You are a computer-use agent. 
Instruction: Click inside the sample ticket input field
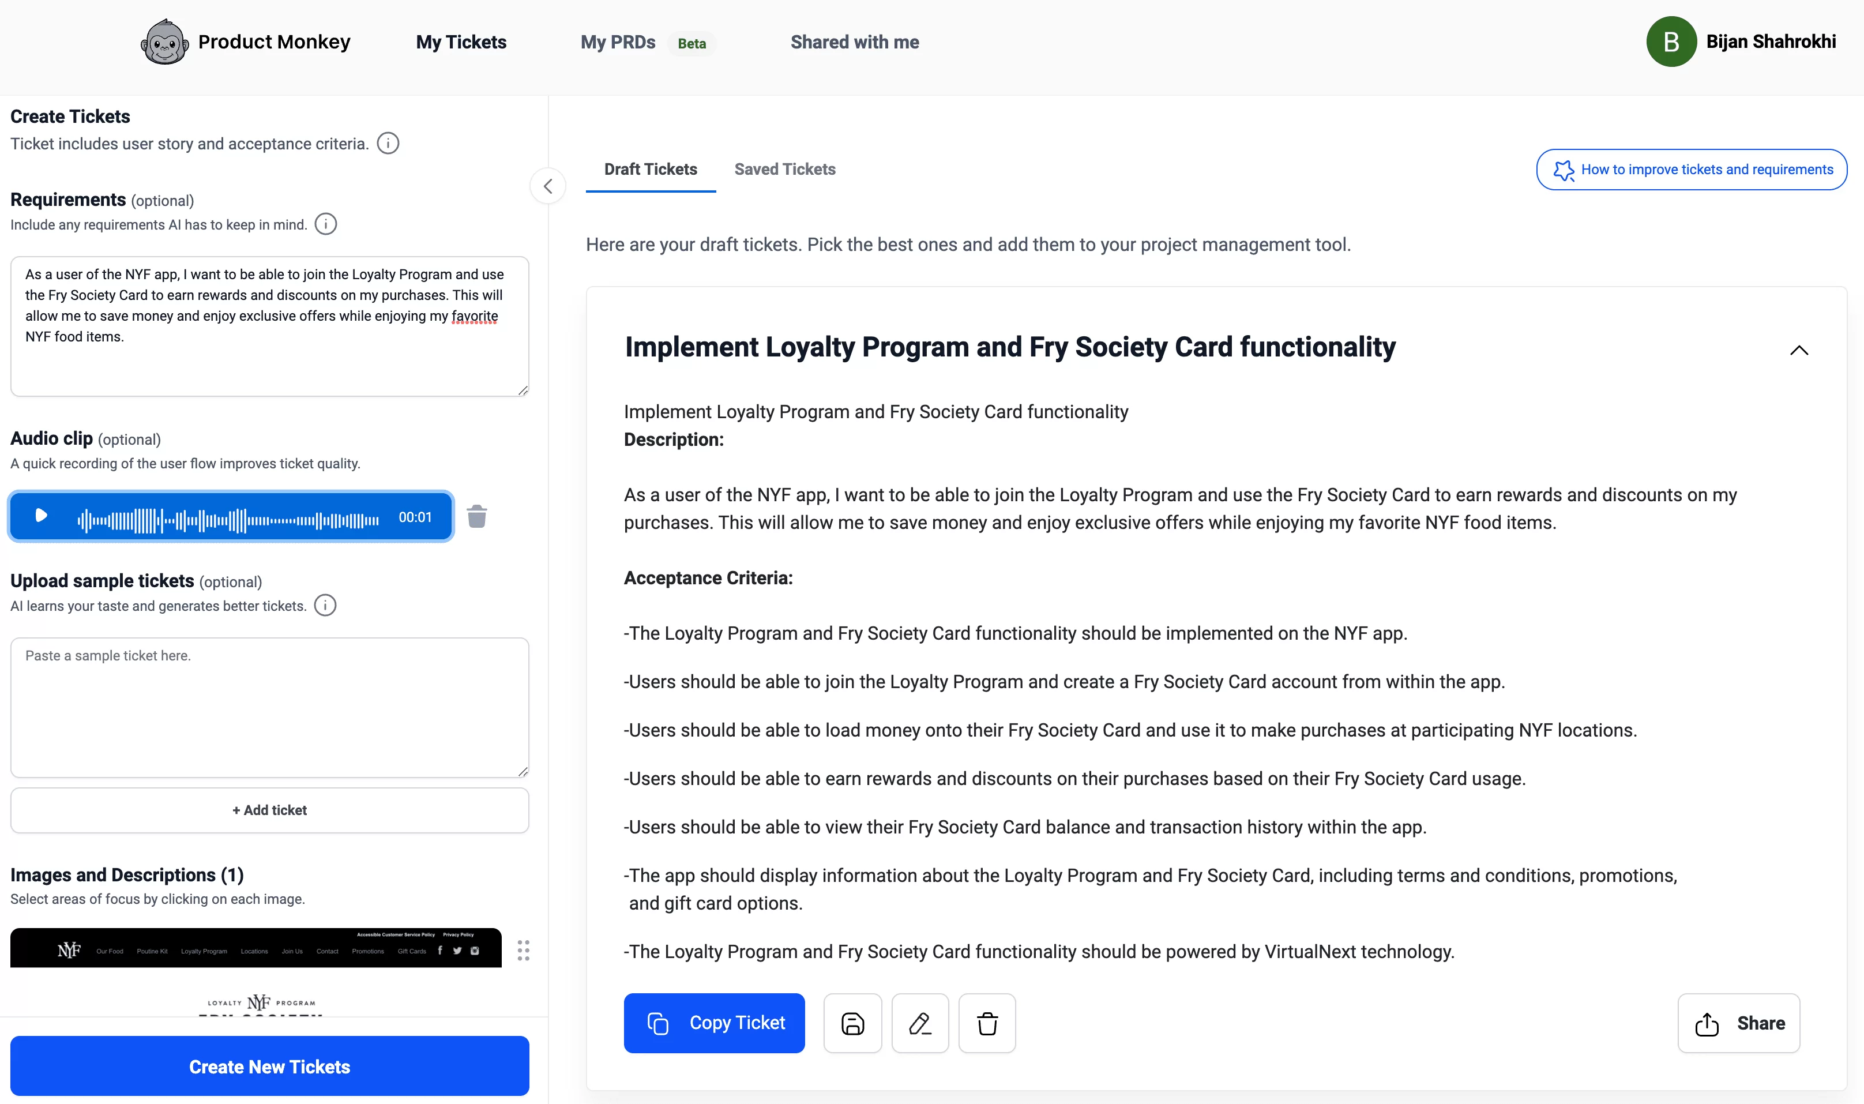tap(269, 707)
